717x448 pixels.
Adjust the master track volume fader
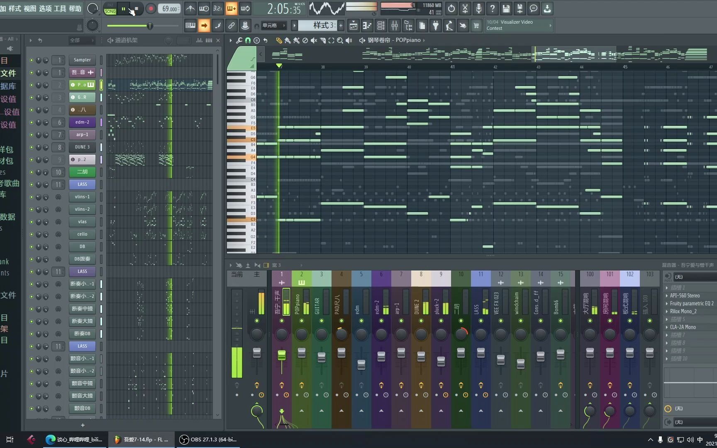coord(257,353)
